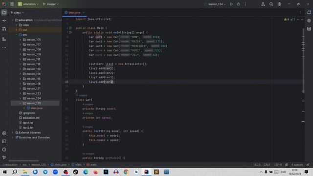313x176 pixels.
Task: Collapse the src folder
Action: tap(16, 35)
